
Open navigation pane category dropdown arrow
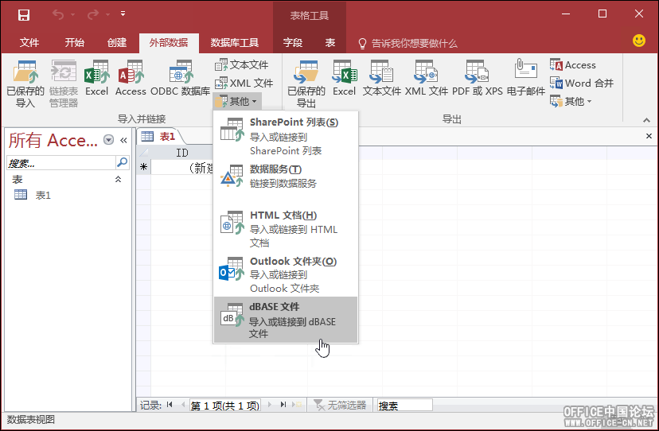tap(108, 140)
